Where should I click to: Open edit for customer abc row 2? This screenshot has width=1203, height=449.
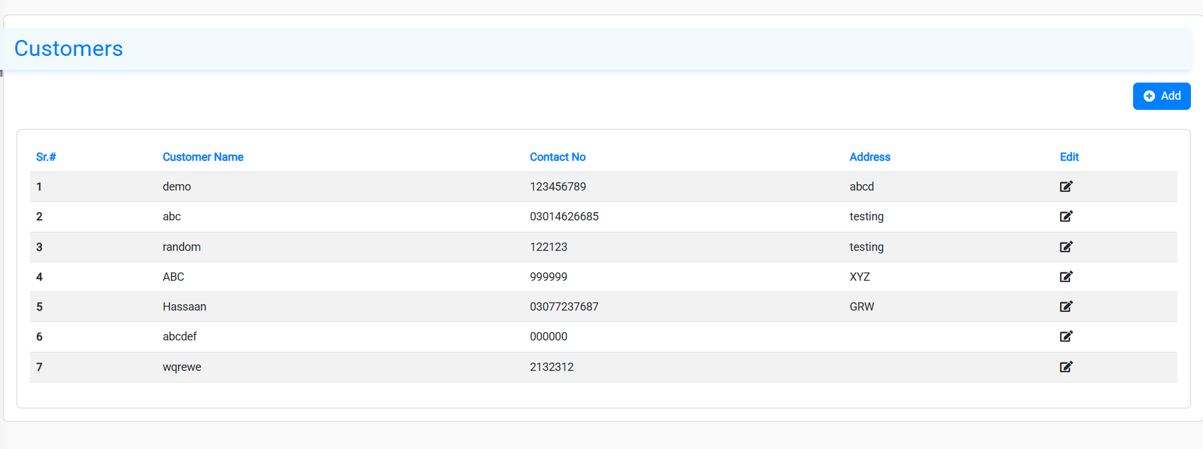pyautogui.click(x=1066, y=217)
